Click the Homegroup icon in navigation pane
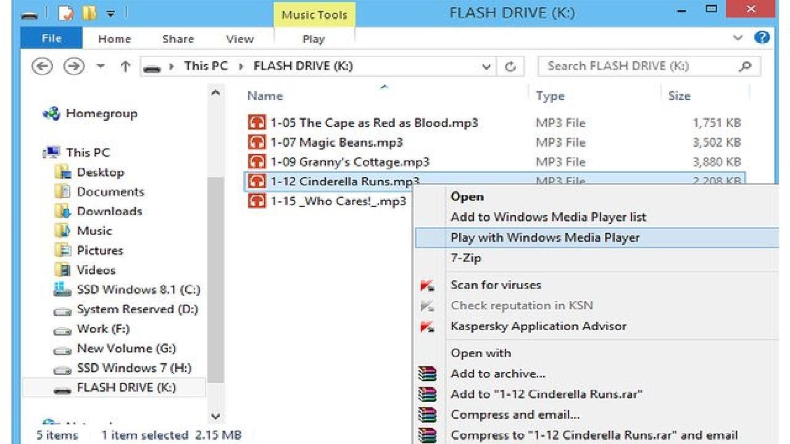 51,113
